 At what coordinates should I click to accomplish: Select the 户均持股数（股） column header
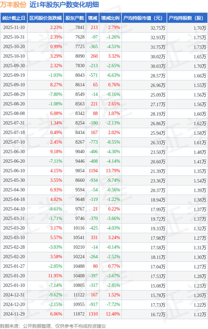[187, 18]
